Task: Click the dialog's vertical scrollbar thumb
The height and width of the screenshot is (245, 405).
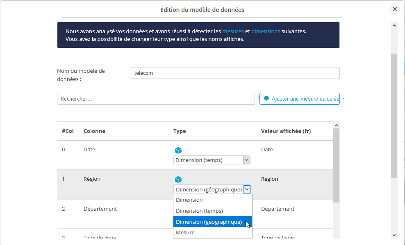Action: coord(394,116)
